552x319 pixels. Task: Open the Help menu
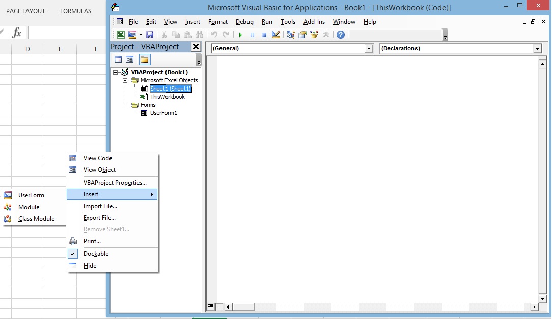(x=370, y=22)
